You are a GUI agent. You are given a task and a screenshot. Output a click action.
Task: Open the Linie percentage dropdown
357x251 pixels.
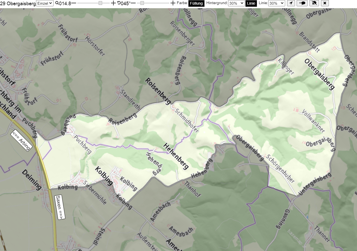click(277, 3)
